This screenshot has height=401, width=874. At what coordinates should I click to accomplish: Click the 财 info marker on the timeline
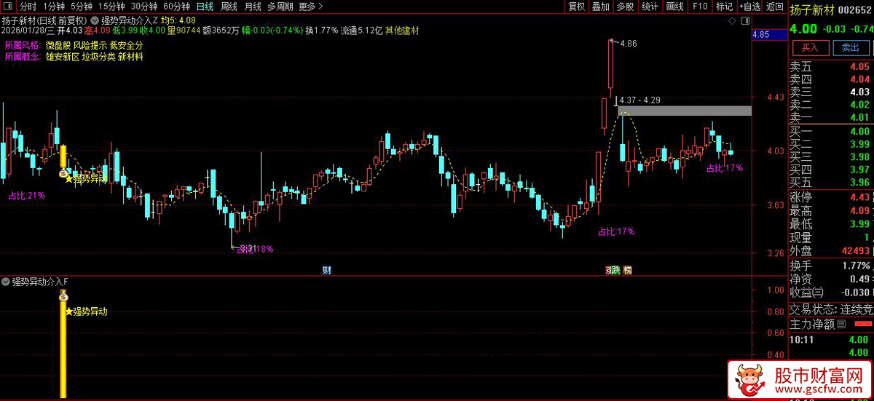pos(326,270)
